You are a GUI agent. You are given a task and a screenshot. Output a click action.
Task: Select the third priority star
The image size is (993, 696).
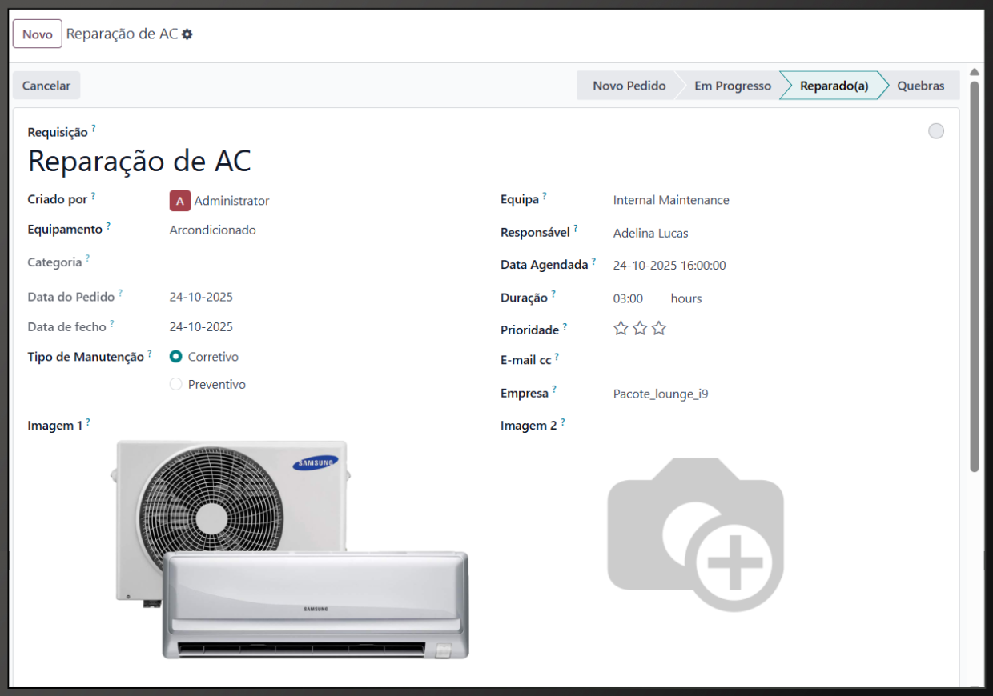658,328
